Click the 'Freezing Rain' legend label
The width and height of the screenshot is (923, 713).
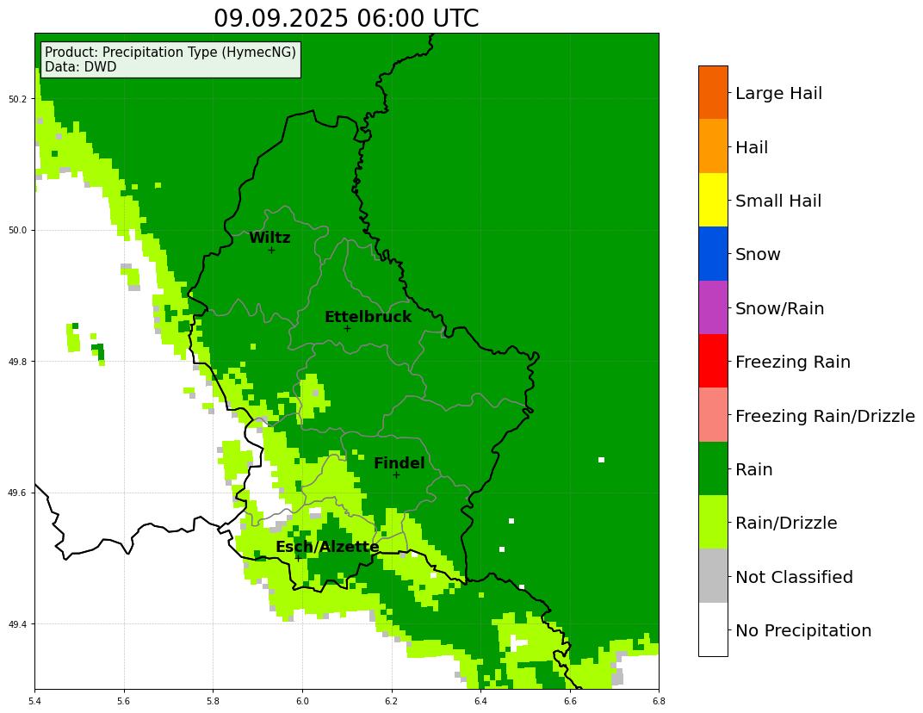793,362
